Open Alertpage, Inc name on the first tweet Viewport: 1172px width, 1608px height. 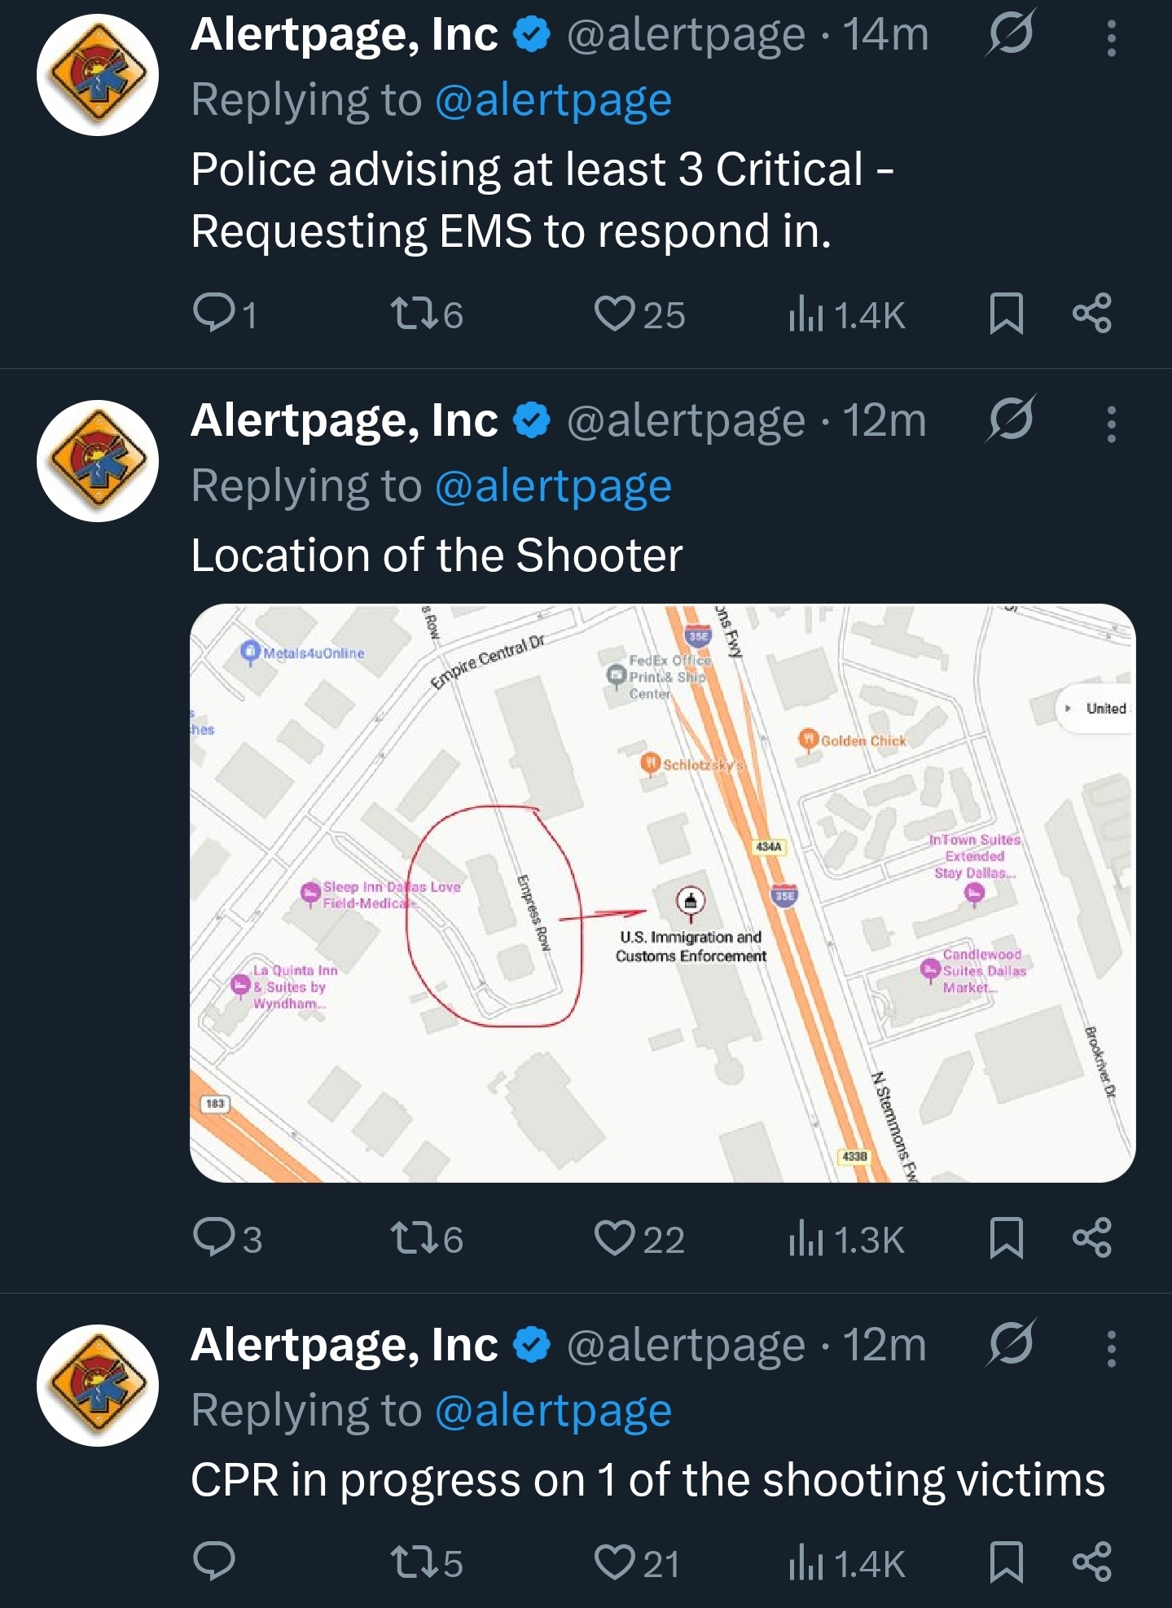pos(344,34)
